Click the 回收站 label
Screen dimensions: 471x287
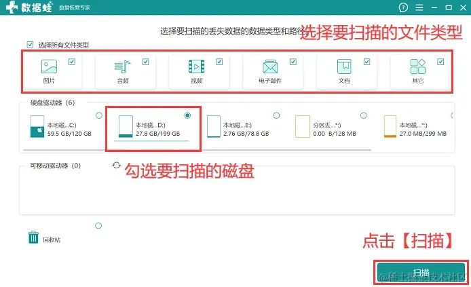click(52, 240)
